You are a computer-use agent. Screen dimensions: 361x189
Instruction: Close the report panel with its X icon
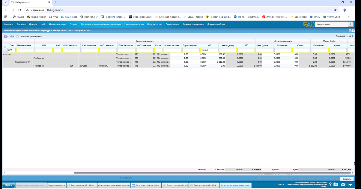click(x=353, y=31)
